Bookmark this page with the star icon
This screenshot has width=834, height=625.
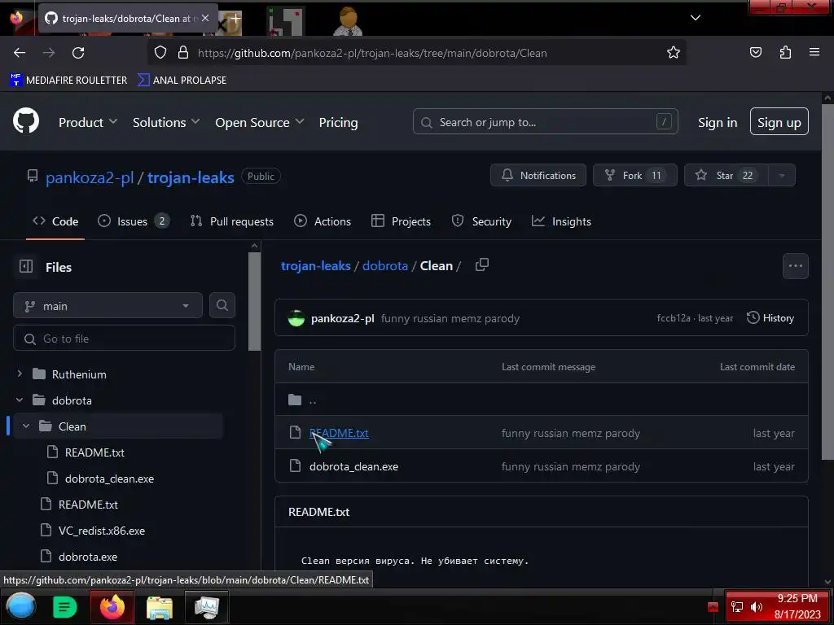coord(674,53)
